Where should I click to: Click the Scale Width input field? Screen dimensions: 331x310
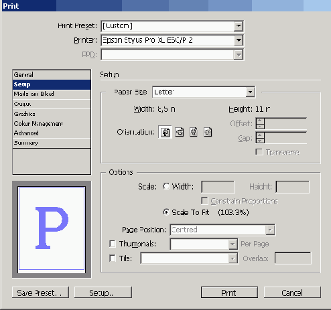pos(218,187)
